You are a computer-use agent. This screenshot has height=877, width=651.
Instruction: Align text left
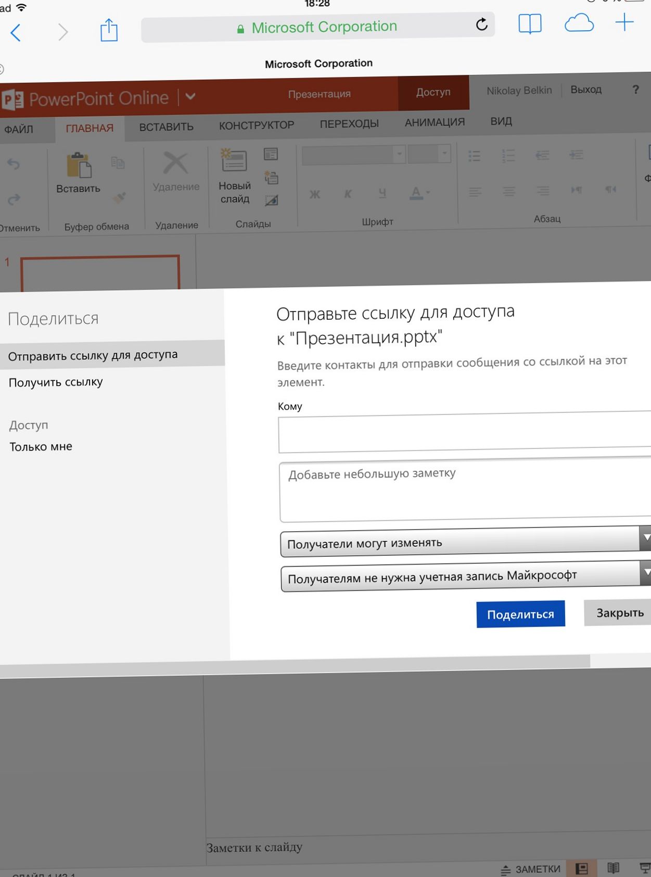475,192
